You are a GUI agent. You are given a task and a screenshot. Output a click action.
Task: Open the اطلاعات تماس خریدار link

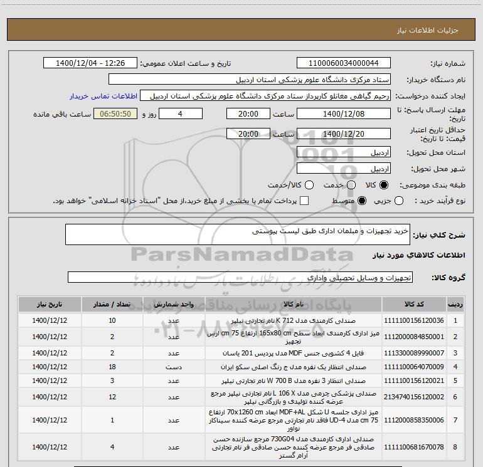pos(103,96)
